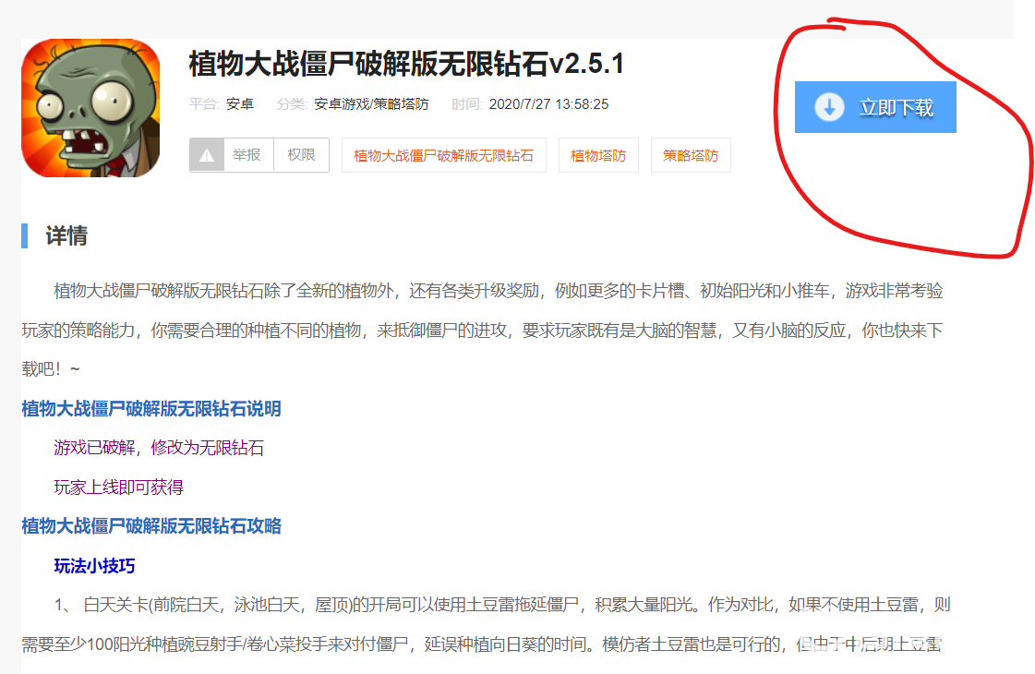Click the 安卓 platform value
Screen dimensions: 1035x674
pos(240,104)
